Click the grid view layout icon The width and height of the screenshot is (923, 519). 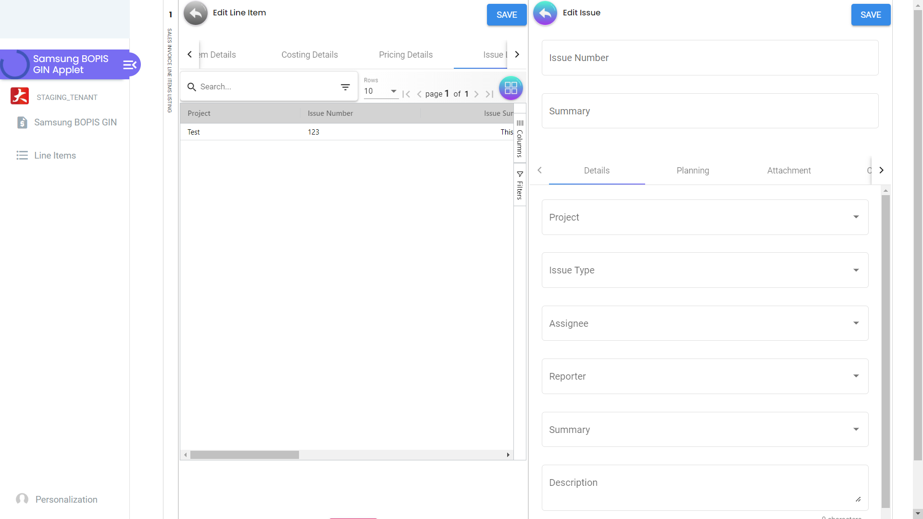[511, 88]
